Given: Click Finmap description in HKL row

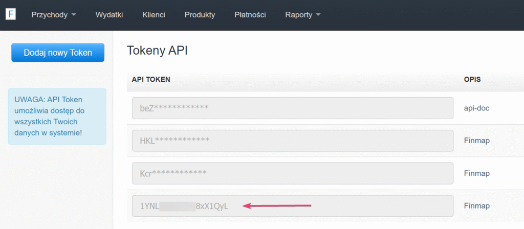Looking at the screenshot, I should (x=477, y=141).
